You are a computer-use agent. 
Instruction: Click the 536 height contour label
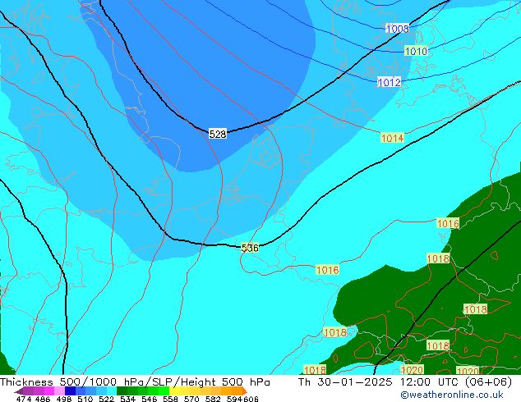click(x=250, y=248)
